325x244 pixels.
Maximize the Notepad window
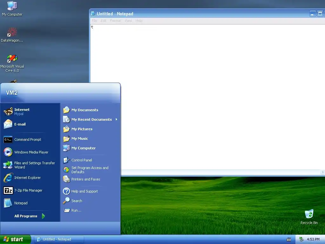point(320,14)
